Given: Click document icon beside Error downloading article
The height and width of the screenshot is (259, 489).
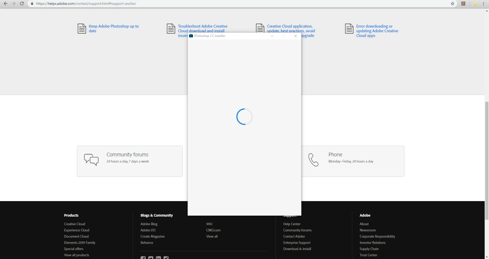Looking at the screenshot, I should [x=349, y=29].
